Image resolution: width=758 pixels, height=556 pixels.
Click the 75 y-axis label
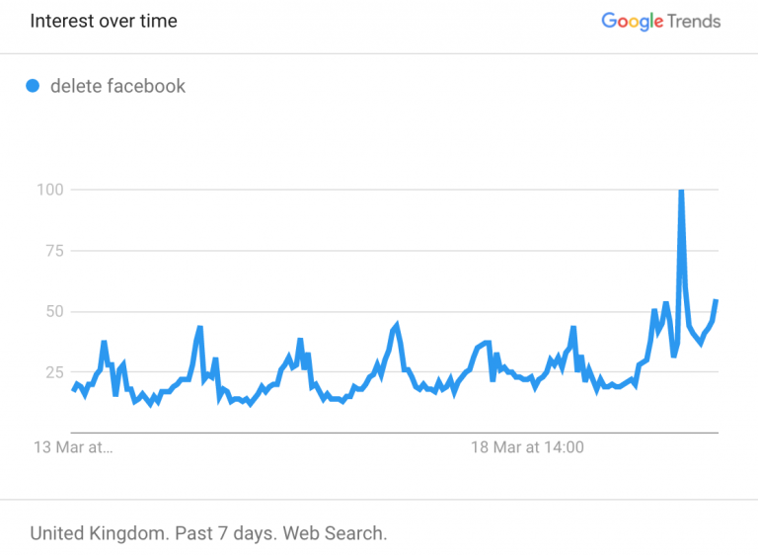click(x=54, y=251)
